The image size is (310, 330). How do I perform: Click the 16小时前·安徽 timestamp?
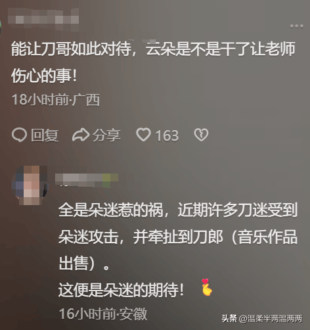(x=103, y=314)
